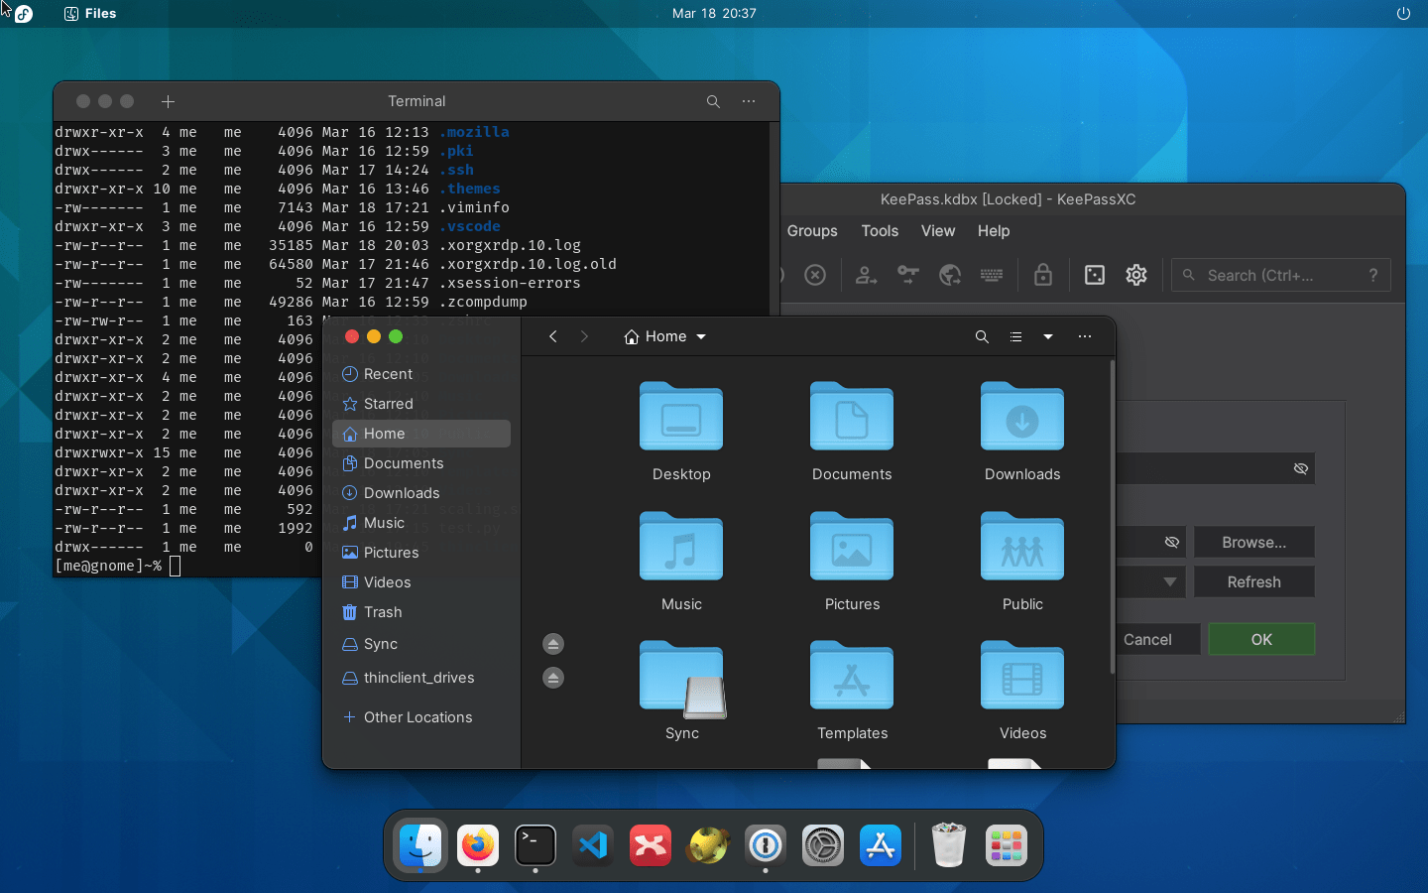The width and height of the screenshot is (1428, 893).
Task: Click the power icon in the top bar
Action: 1403,14
